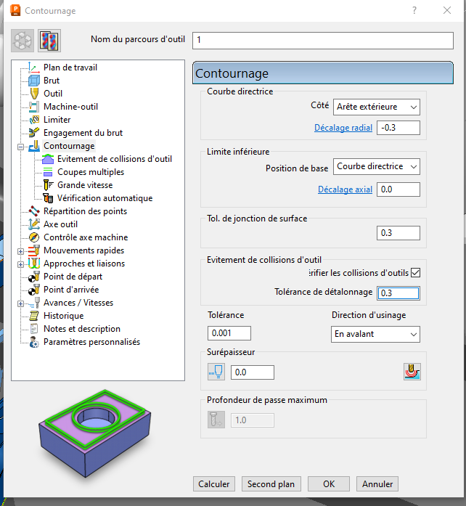
Task: Toggle the tool collision verification checkbox
Action: [415, 272]
